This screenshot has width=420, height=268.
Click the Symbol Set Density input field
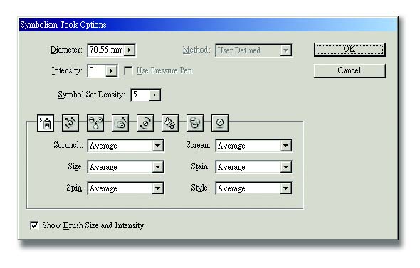(140, 95)
